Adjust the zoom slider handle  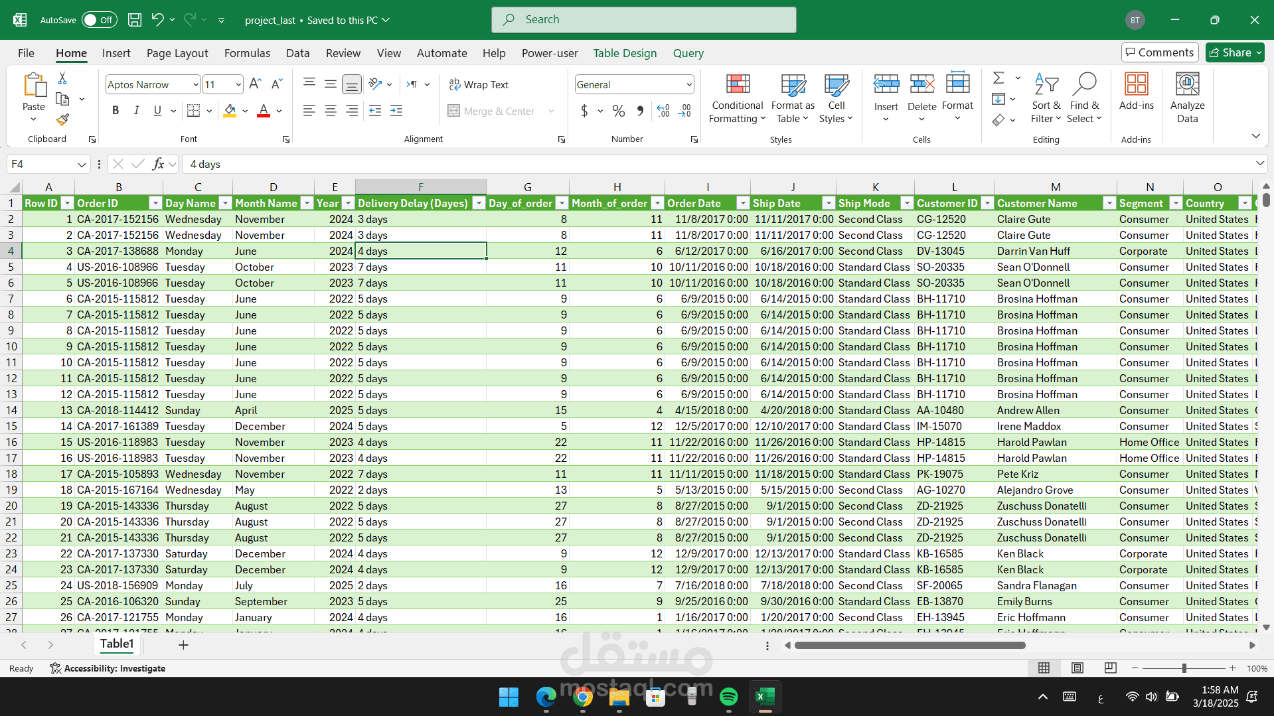pyautogui.click(x=1184, y=668)
